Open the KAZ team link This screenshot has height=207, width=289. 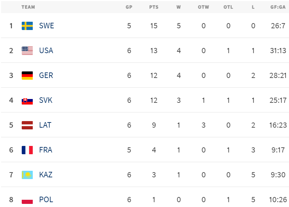click(46, 175)
